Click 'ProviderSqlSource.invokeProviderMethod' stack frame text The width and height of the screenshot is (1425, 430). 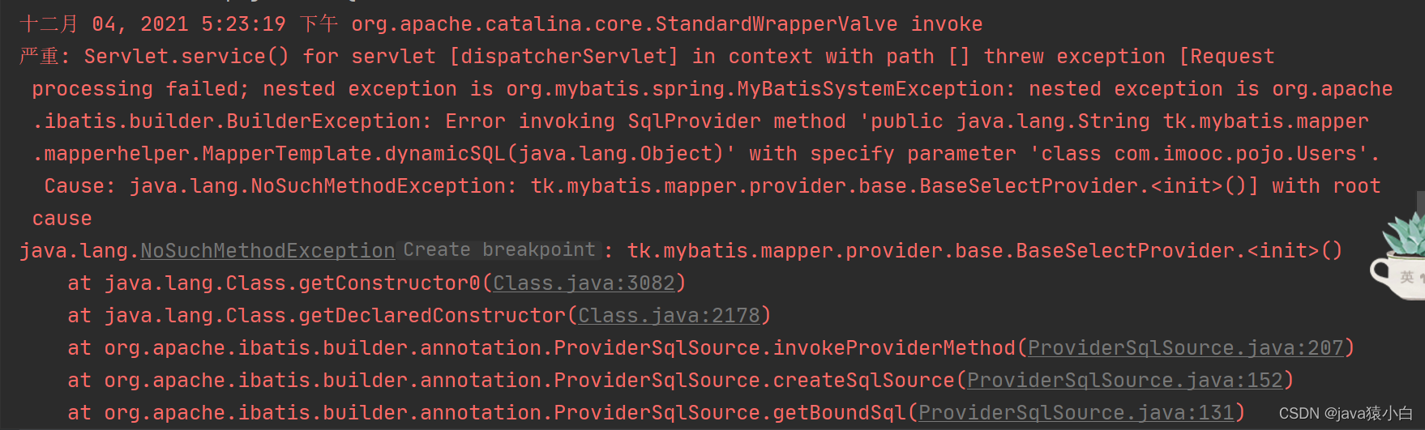pyautogui.click(x=785, y=348)
